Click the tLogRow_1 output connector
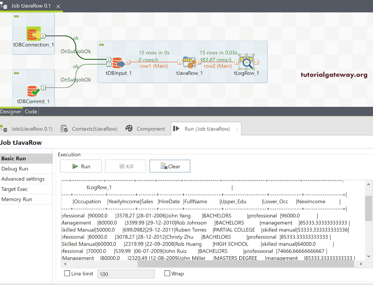Screen dimensions: 373x285 point(257,62)
